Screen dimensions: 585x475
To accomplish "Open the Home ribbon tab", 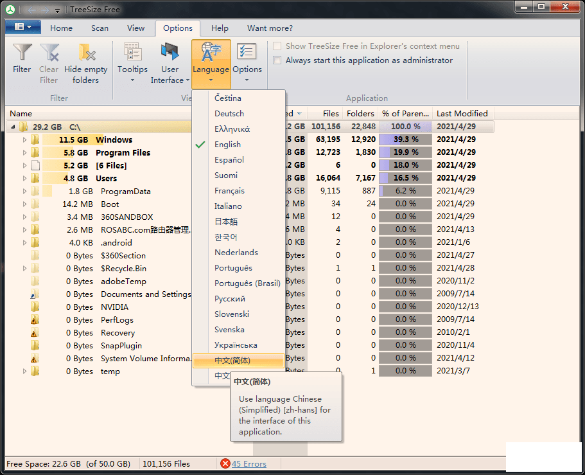I will 61,28.
